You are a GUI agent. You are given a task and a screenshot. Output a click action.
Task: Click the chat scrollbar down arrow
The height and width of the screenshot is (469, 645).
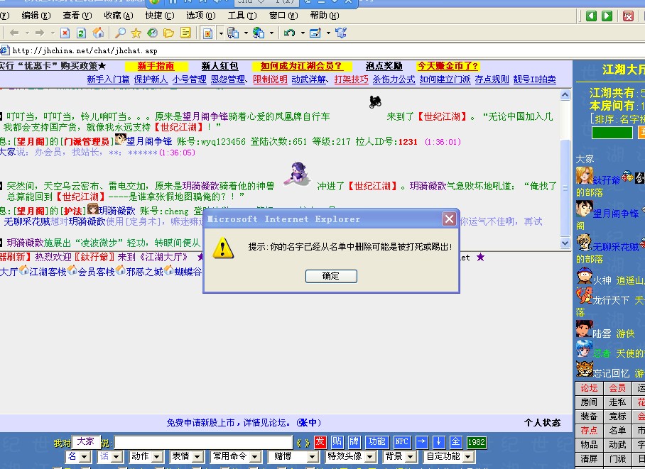(x=565, y=243)
